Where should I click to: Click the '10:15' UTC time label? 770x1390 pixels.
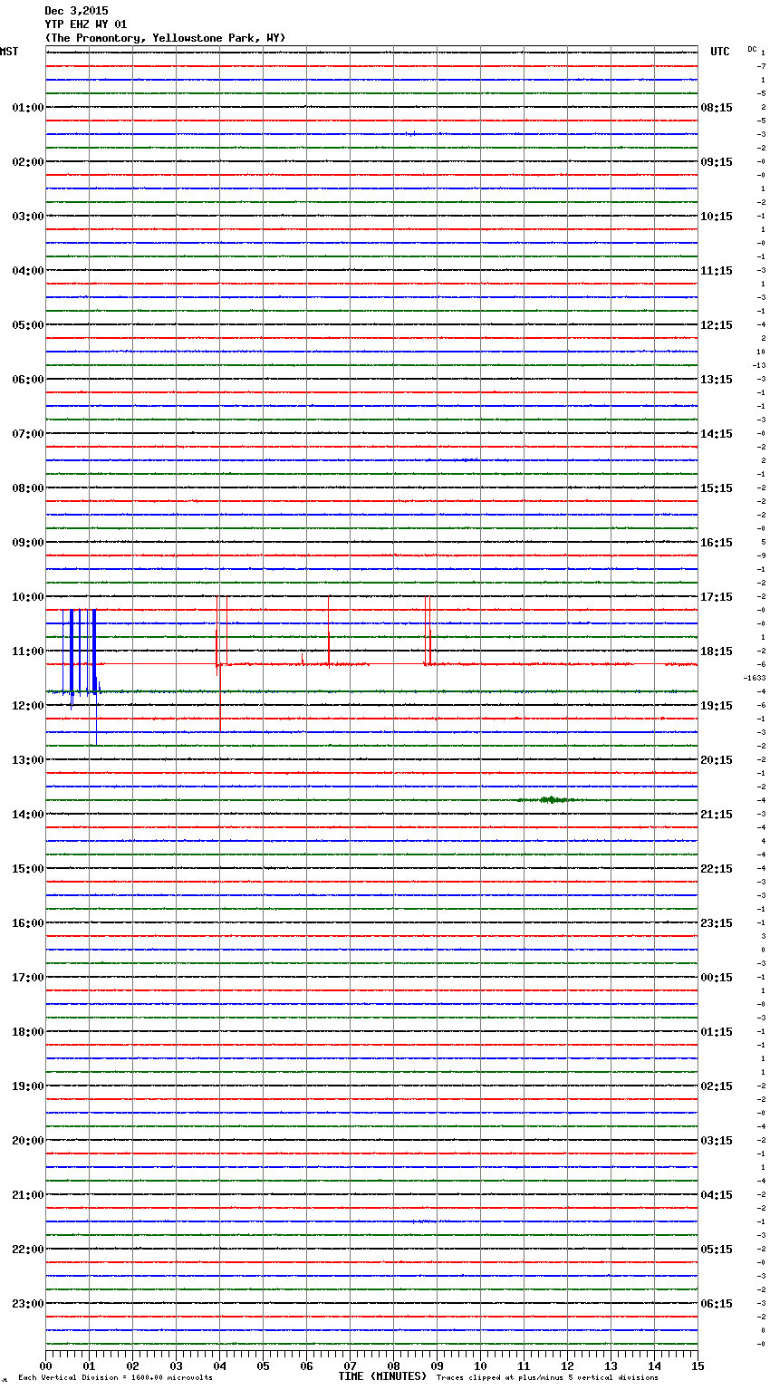click(x=717, y=217)
